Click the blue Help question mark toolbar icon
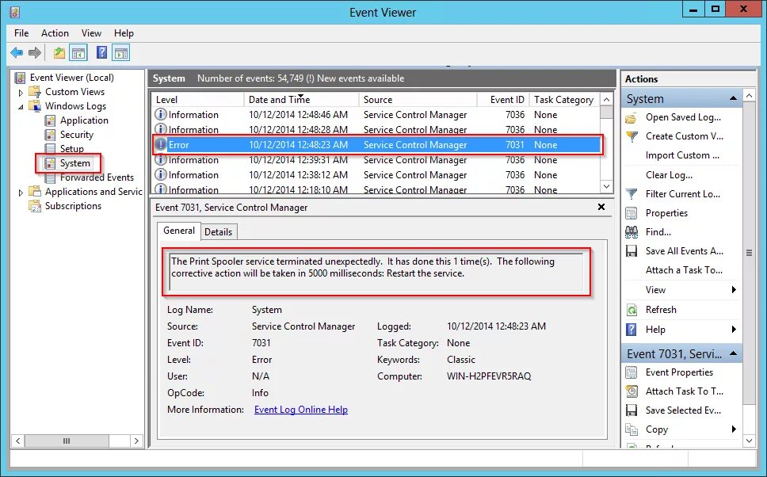Viewport: 767px width, 477px height. pyautogui.click(x=101, y=52)
